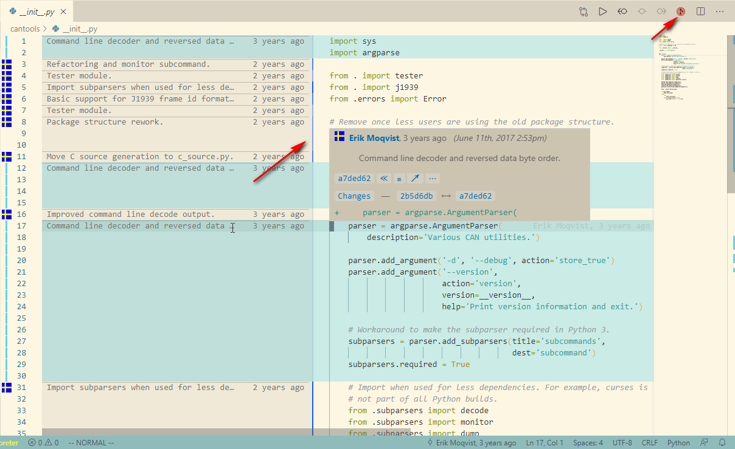Open notifications bell in status bar
735x449 pixels.
(722, 442)
